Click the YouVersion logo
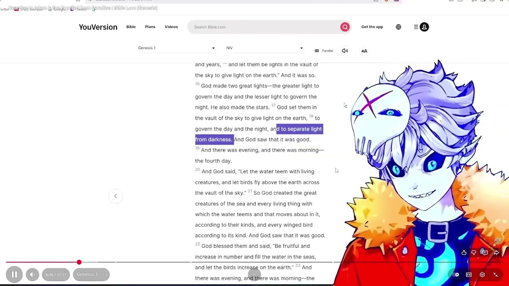This screenshot has width=509, height=286. [98, 27]
